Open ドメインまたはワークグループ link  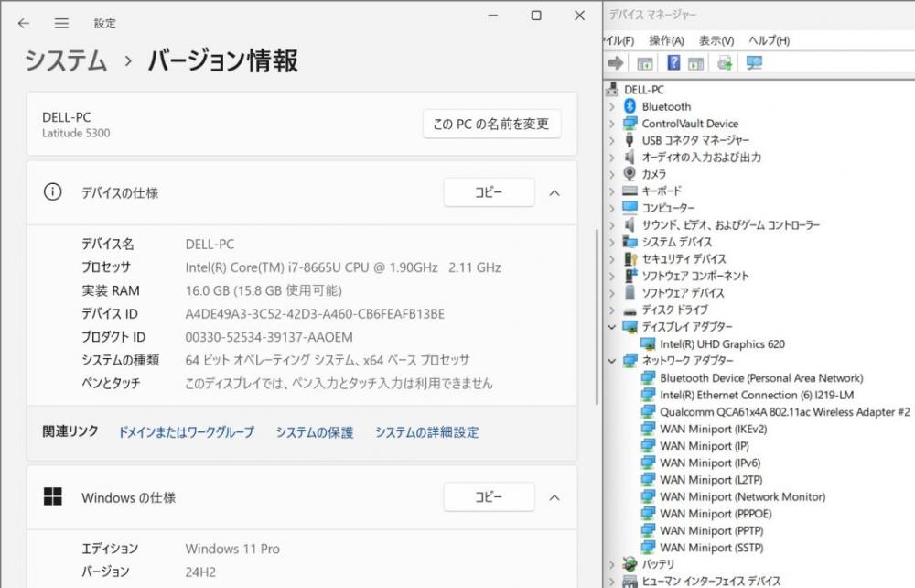click(x=186, y=432)
